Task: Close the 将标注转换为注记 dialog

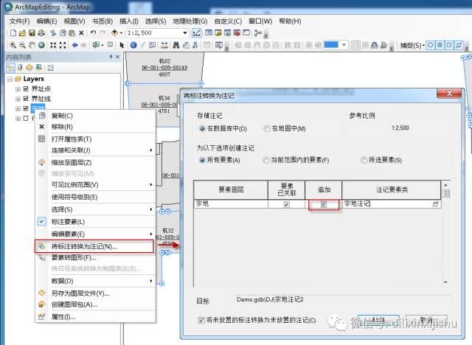Action: point(449,94)
